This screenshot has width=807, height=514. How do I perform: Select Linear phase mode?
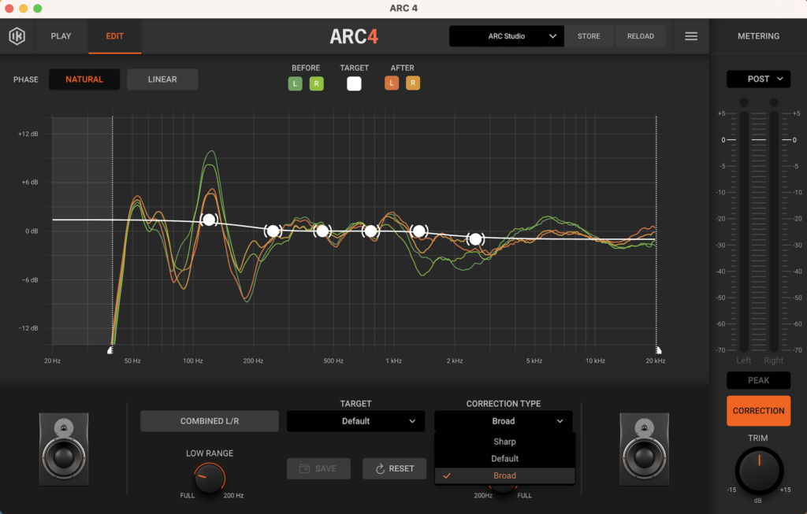tap(162, 80)
